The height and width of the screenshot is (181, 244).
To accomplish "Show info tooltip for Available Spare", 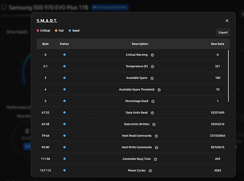I will (x=152, y=78).
